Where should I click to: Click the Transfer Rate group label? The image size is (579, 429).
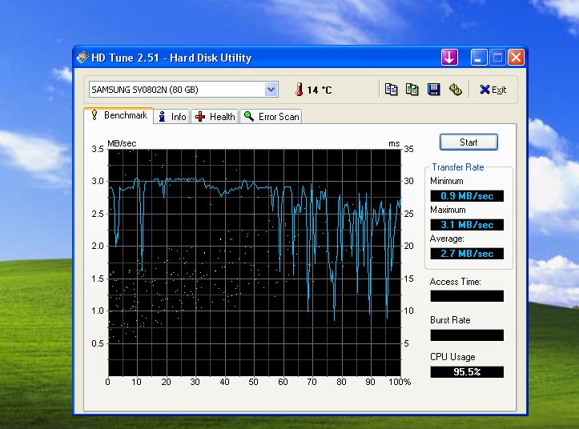[x=458, y=167]
